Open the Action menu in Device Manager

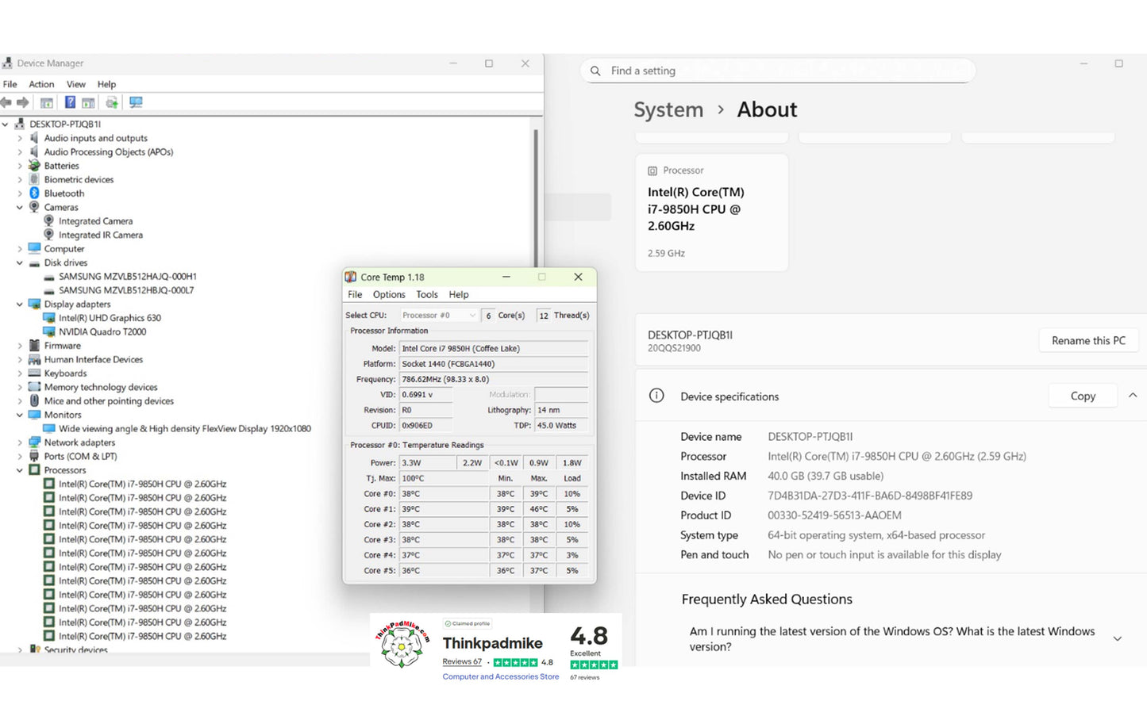(41, 84)
